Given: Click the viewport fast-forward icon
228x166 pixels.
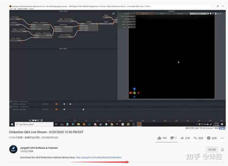Looking at the screenshot, I should pyautogui.click(x=211, y=14).
